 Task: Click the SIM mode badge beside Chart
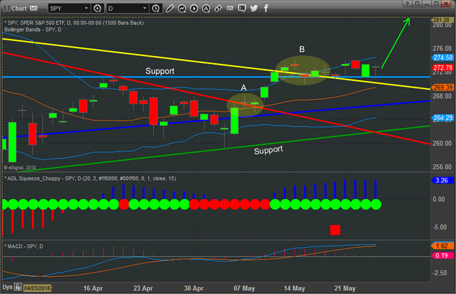(x=33, y=8)
